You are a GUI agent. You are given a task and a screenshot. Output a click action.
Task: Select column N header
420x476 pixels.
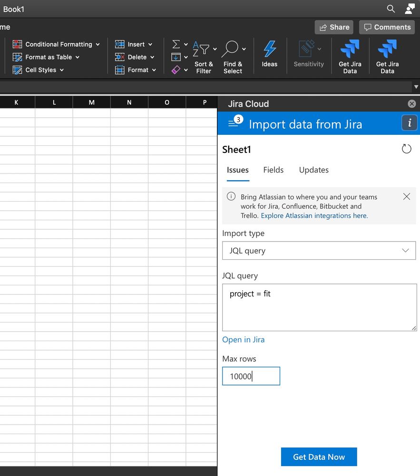point(129,102)
